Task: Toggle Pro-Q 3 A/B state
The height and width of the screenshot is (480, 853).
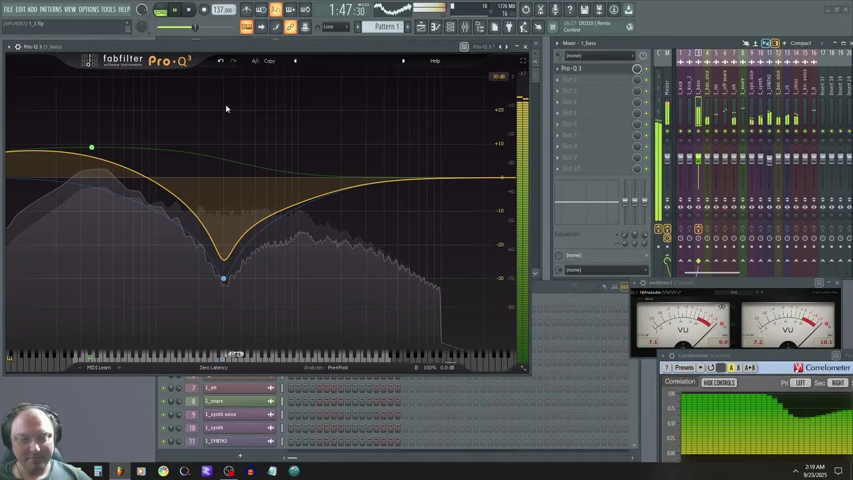Action: click(x=255, y=61)
